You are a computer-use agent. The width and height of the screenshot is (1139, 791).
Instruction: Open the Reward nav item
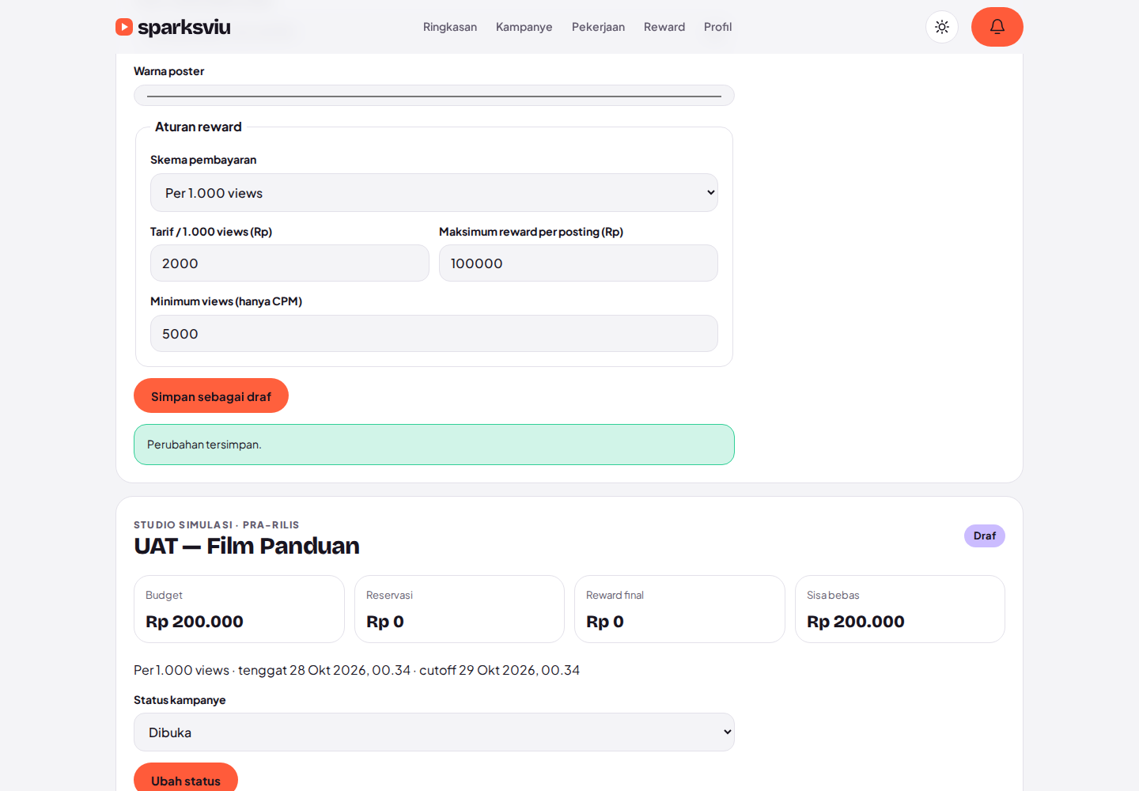664,27
